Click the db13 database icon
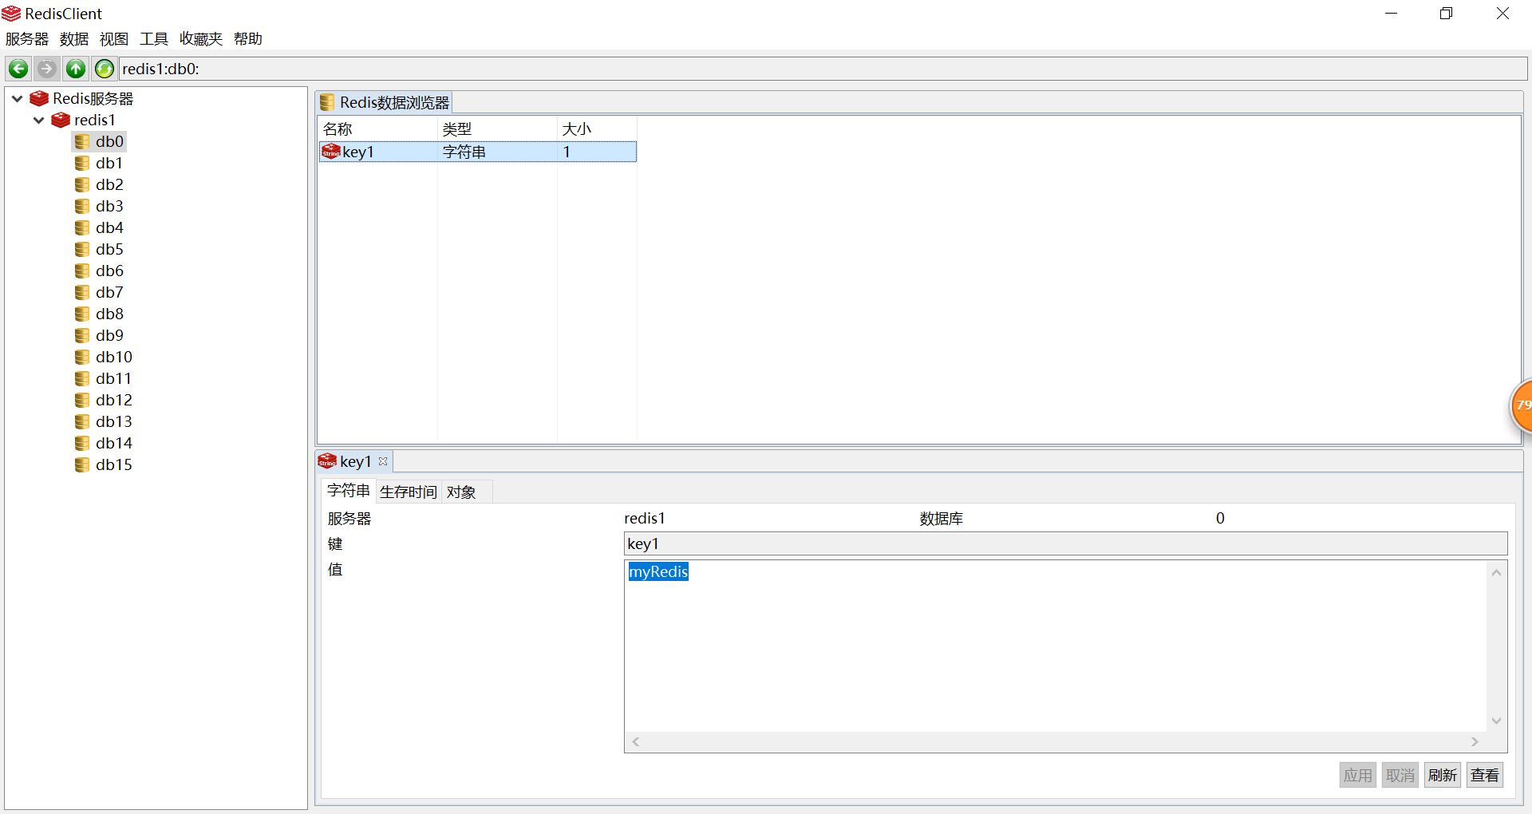1532x814 pixels. click(x=82, y=421)
